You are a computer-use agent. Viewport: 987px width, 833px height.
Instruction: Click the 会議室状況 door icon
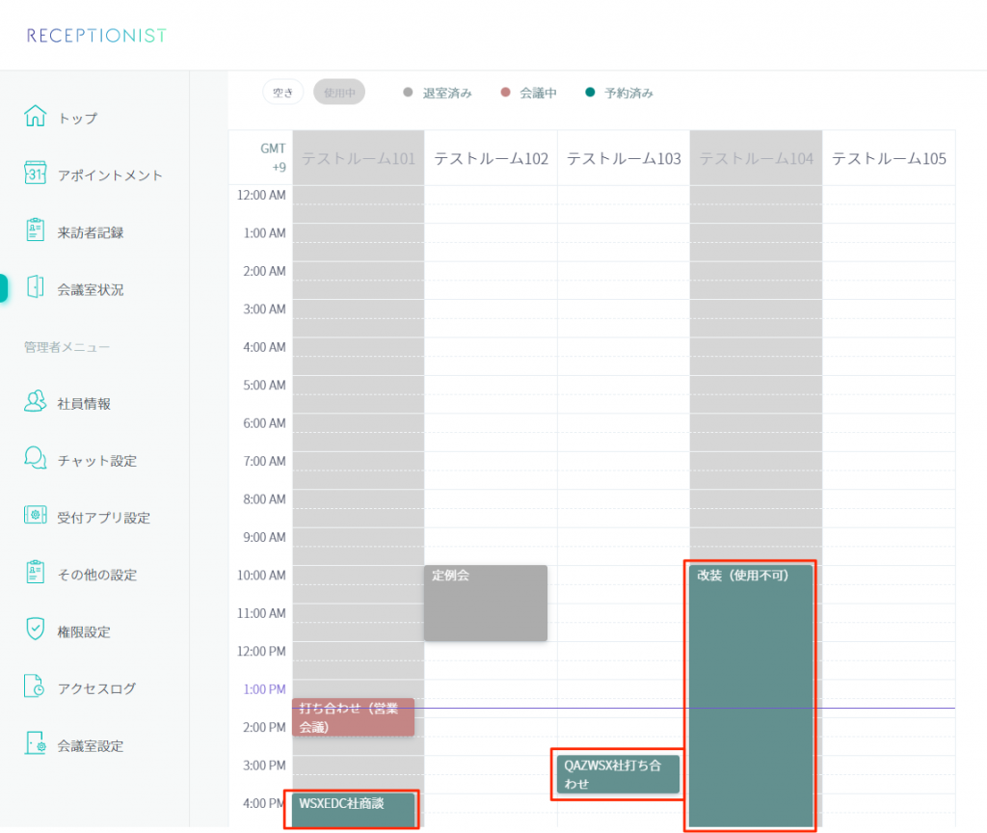36,286
